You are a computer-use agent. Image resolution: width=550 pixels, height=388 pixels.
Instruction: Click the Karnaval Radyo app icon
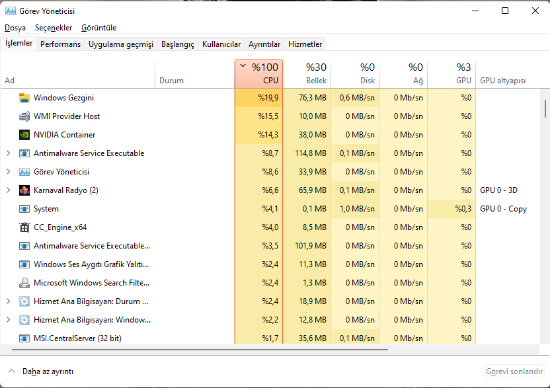click(x=24, y=190)
